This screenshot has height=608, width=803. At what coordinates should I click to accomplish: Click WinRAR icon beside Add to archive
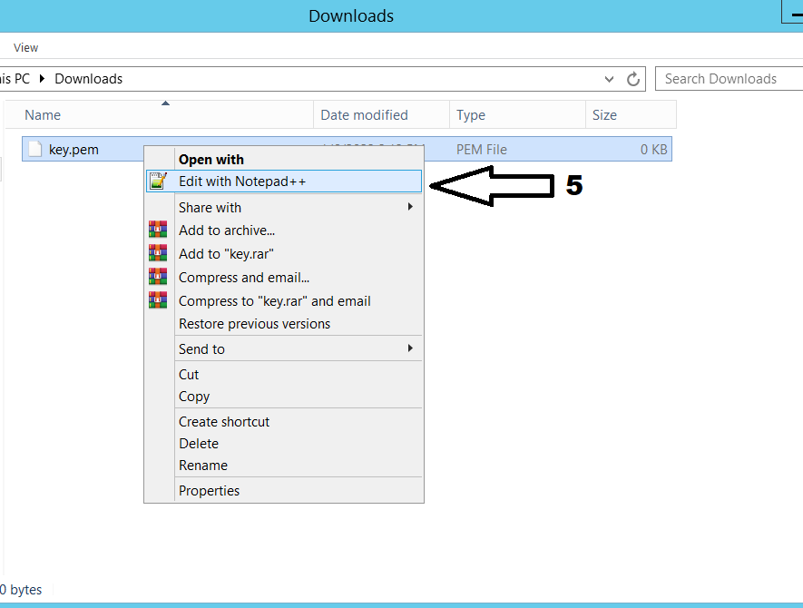point(158,230)
